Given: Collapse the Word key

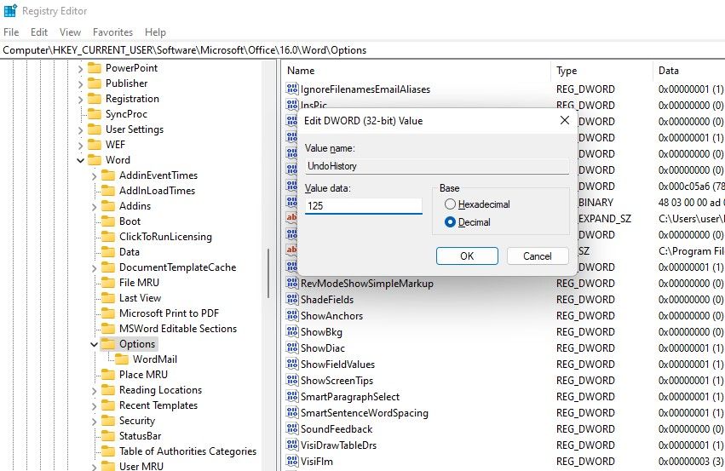Looking at the screenshot, I should click(x=80, y=160).
